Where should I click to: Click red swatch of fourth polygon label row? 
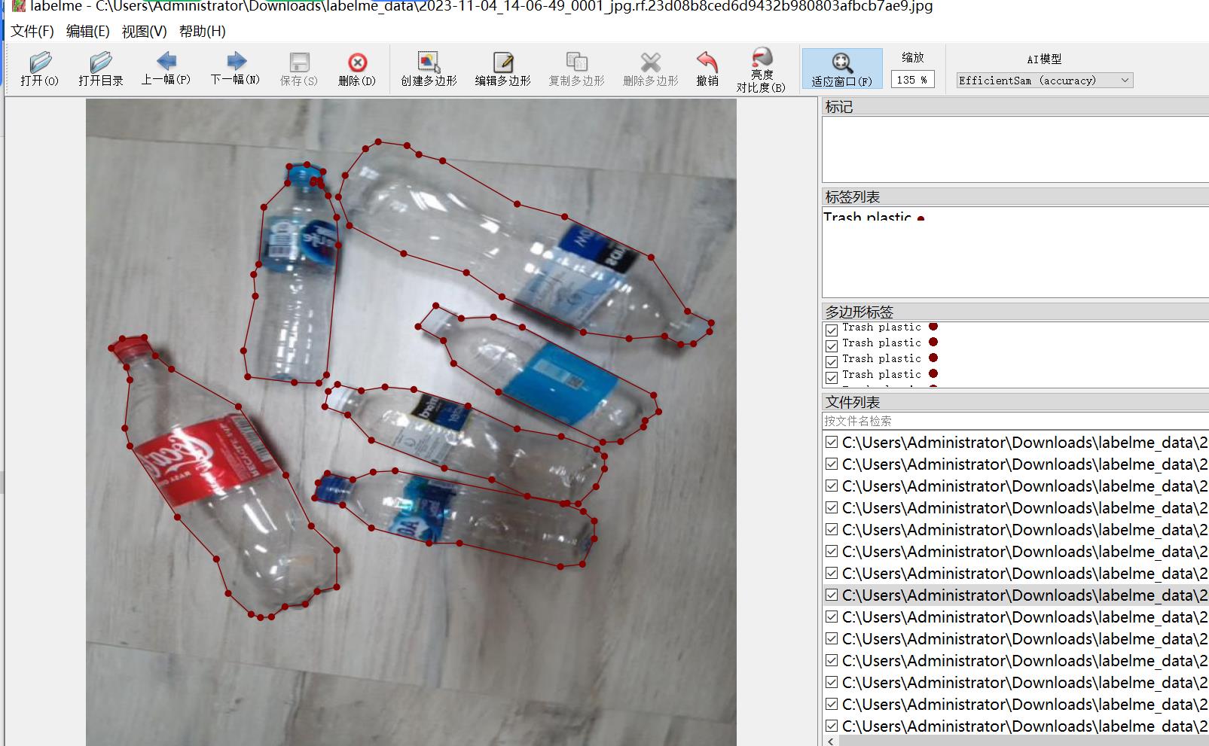click(x=933, y=373)
